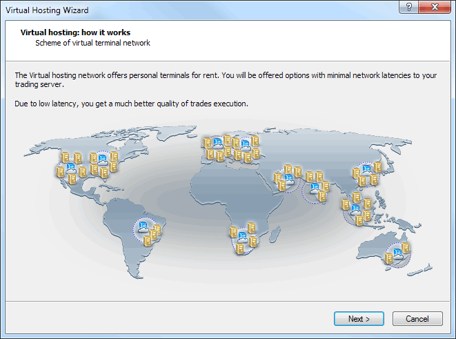This screenshot has width=456, height=339.
Task: Click the Southeast Asia server cluster
Action: pyautogui.click(x=357, y=209)
